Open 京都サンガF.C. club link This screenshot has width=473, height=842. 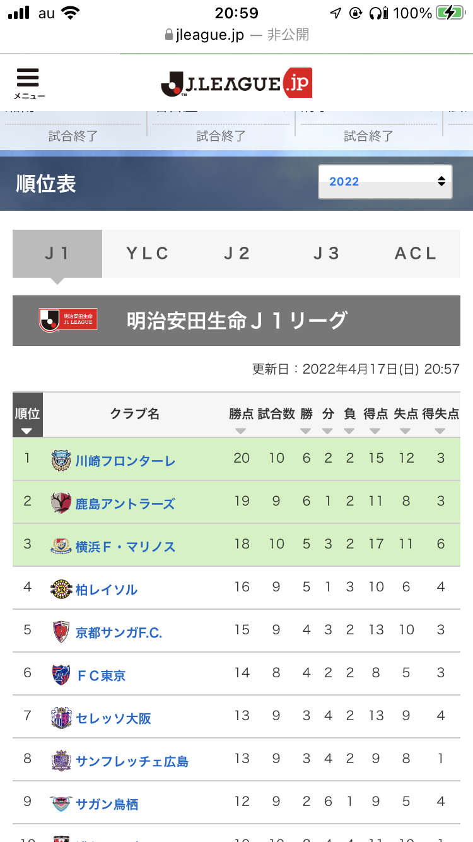[x=119, y=632]
